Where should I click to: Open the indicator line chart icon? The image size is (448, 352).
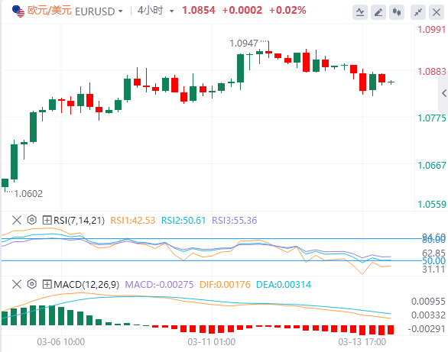(360, 12)
